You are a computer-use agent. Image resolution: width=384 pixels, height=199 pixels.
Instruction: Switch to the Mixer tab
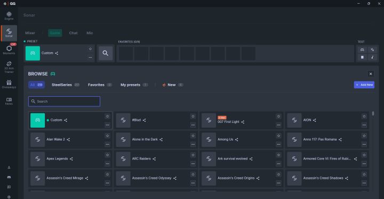click(30, 33)
